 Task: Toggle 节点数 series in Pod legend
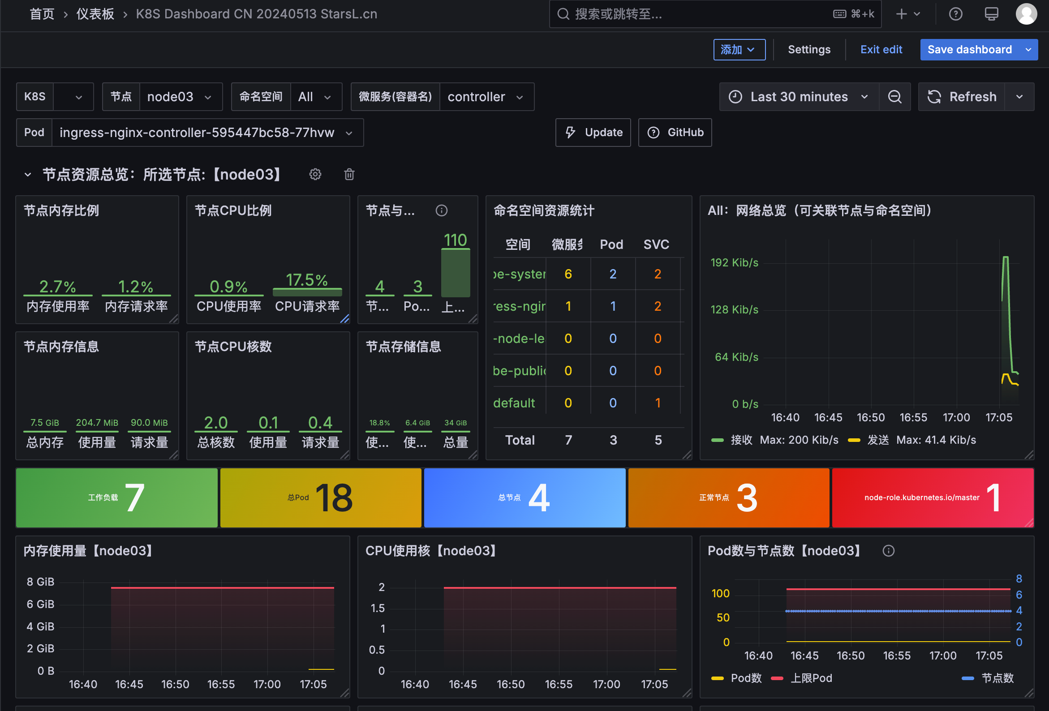pyautogui.click(x=997, y=677)
